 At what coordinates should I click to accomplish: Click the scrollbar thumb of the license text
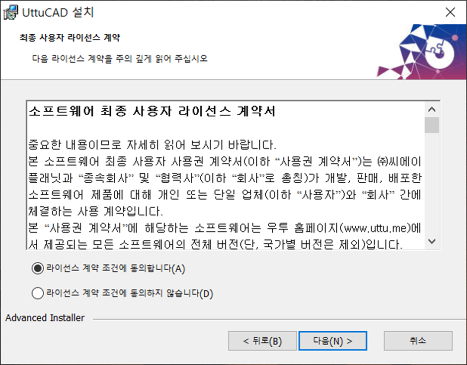[x=432, y=125]
